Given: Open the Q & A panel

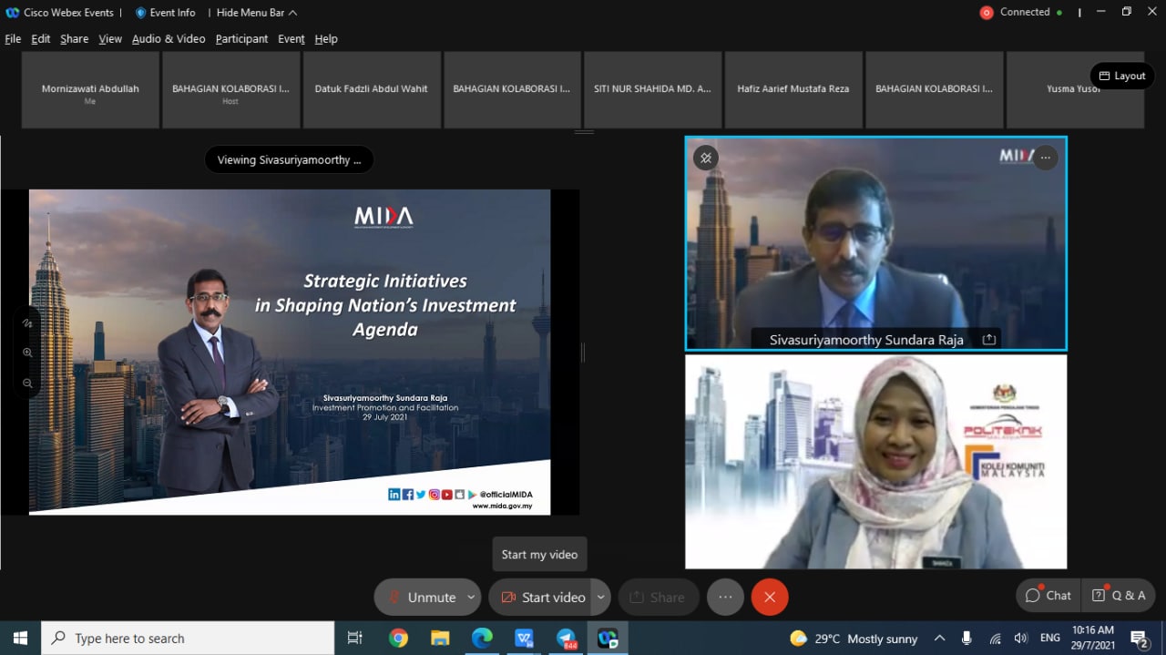Looking at the screenshot, I should (x=1120, y=596).
